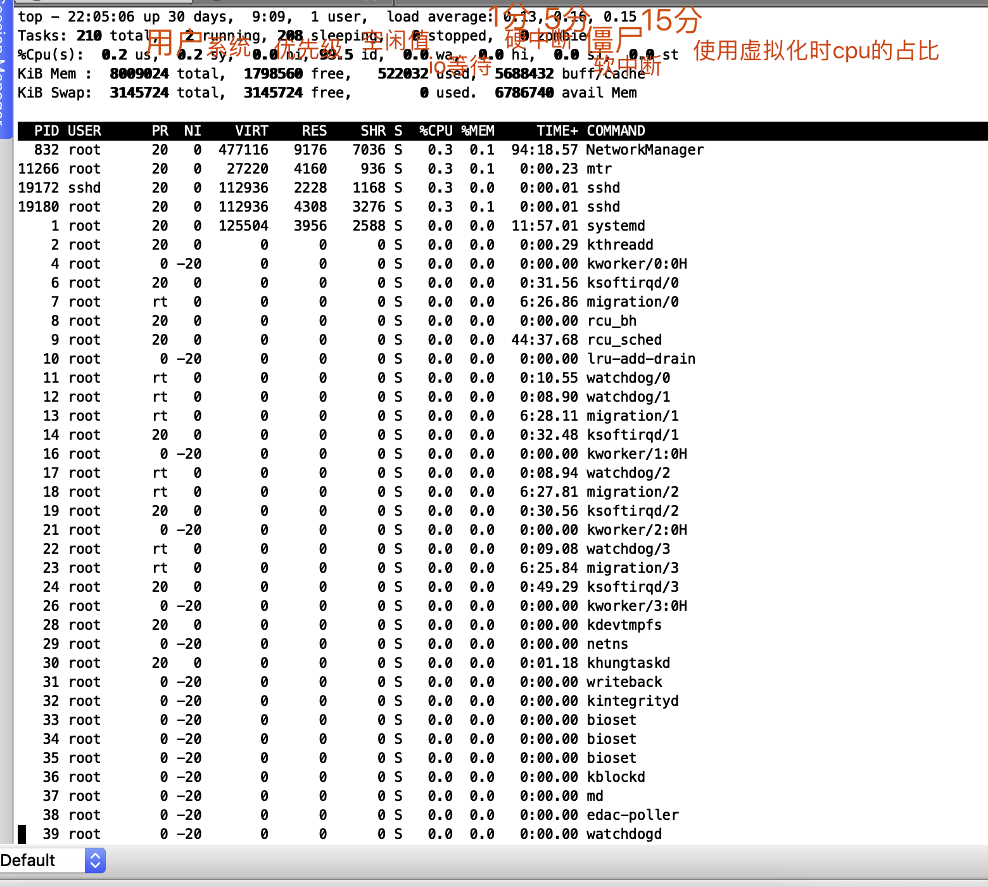Click the 6786740 avail Mem value

click(524, 93)
